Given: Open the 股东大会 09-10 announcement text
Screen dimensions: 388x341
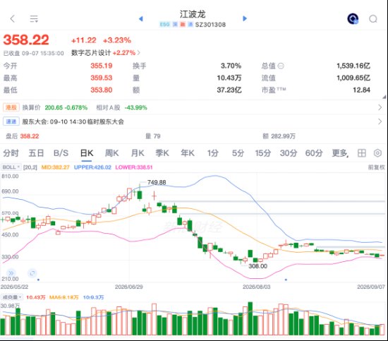Looking at the screenshot, I should [x=73, y=121].
